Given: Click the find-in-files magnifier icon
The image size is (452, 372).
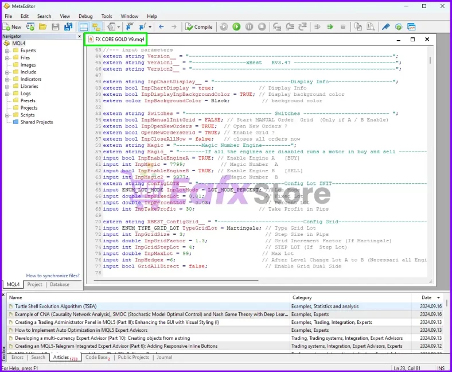Looking at the screenshot, I should click(x=371, y=27).
